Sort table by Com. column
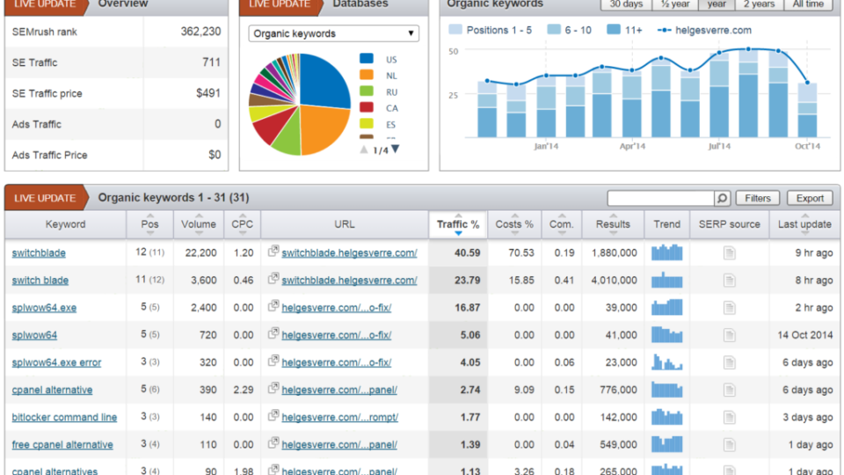The image size is (844, 475). pyautogui.click(x=562, y=224)
